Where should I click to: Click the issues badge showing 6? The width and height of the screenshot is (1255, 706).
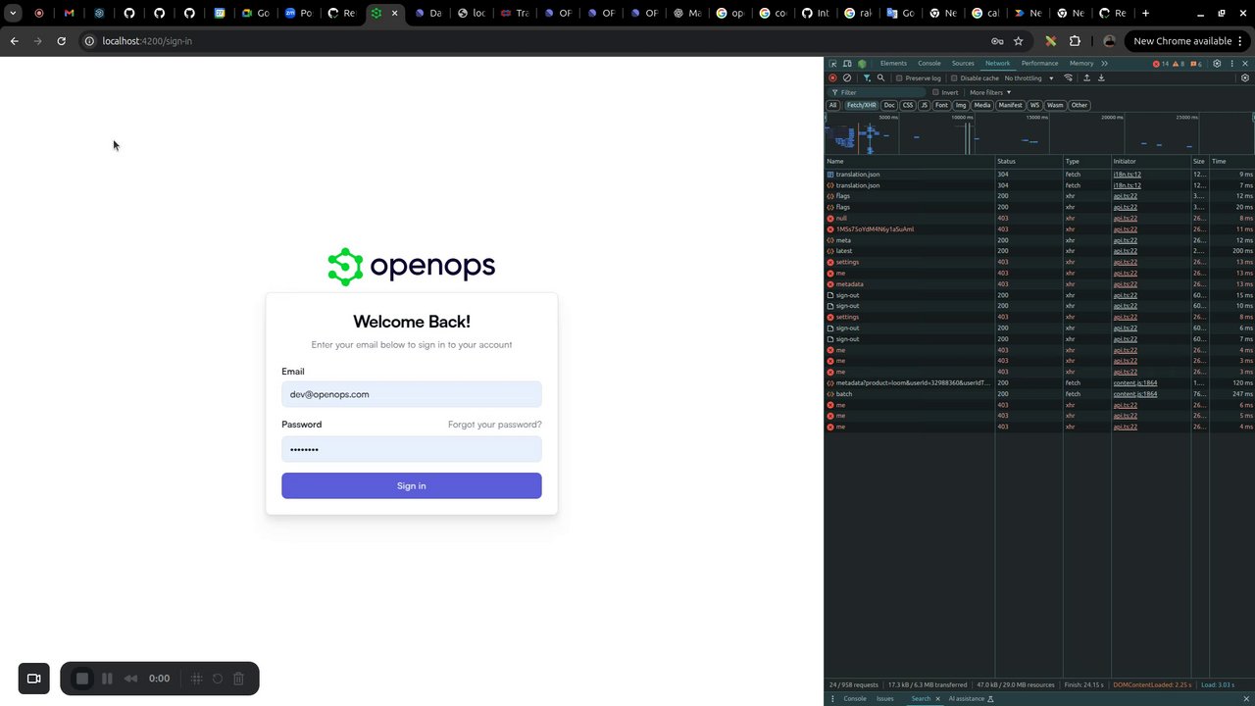[x=1195, y=63]
